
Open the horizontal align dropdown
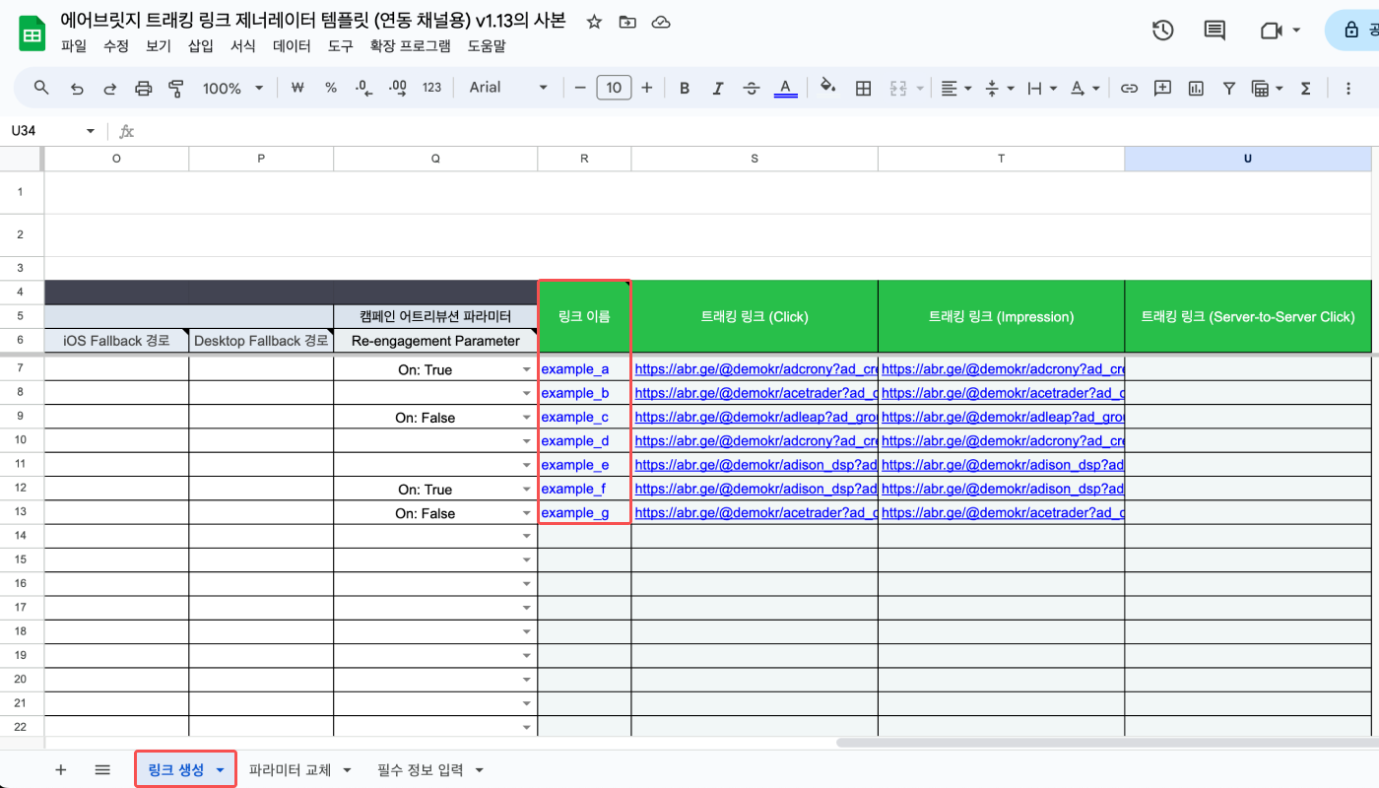[x=955, y=88]
